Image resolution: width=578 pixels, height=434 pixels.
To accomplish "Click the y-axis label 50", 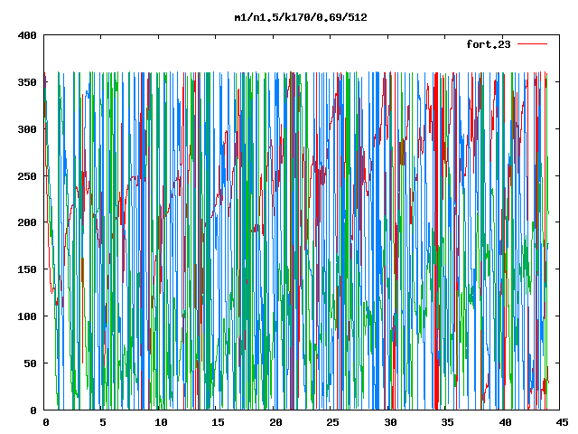I will click(31, 363).
